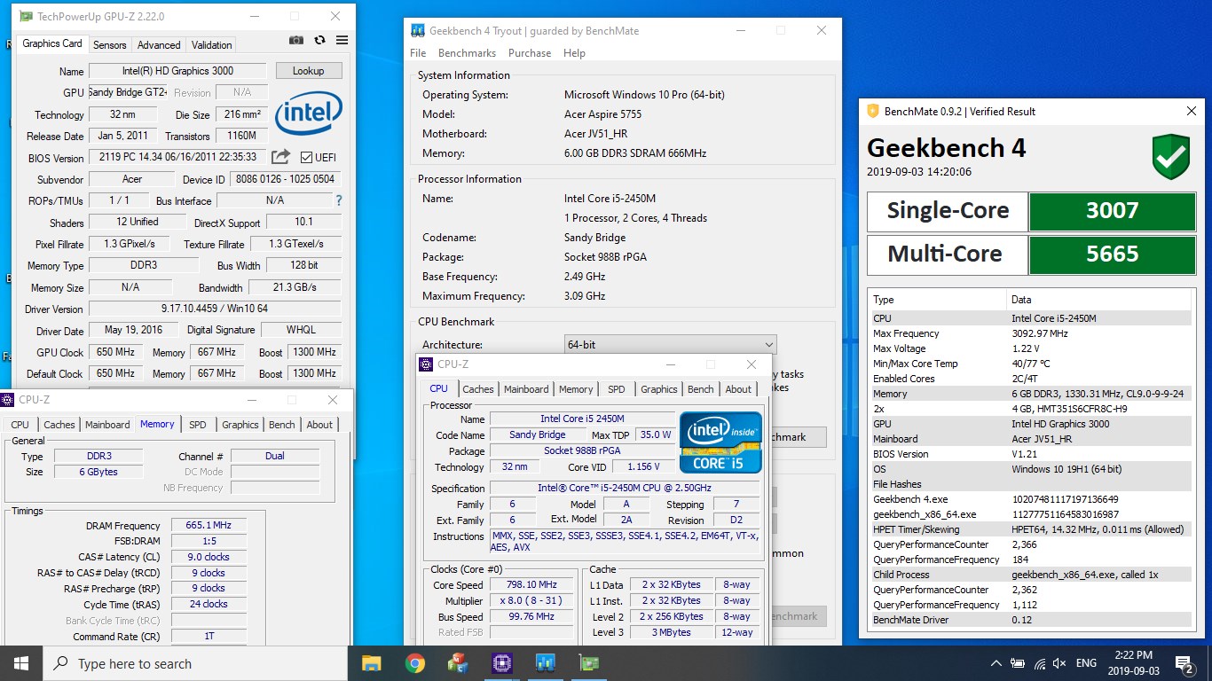Open Caches tab in CPU-Z memory window
Image resolution: width=1212 pixels, height=681 pixels.
59,425
